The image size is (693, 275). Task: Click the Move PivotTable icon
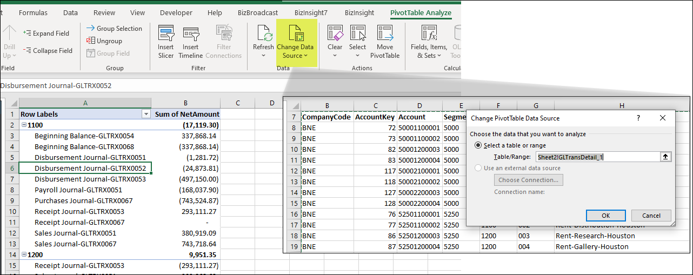tap(385, 33)
